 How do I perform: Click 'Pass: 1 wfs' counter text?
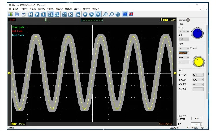click(x=18, y=27)
